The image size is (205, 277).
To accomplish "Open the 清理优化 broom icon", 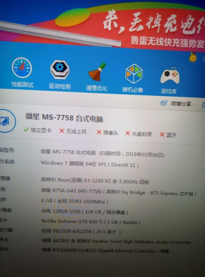I will [97, 72].
